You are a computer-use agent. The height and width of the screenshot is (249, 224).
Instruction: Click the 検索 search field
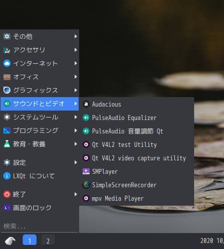click(39, 226)
